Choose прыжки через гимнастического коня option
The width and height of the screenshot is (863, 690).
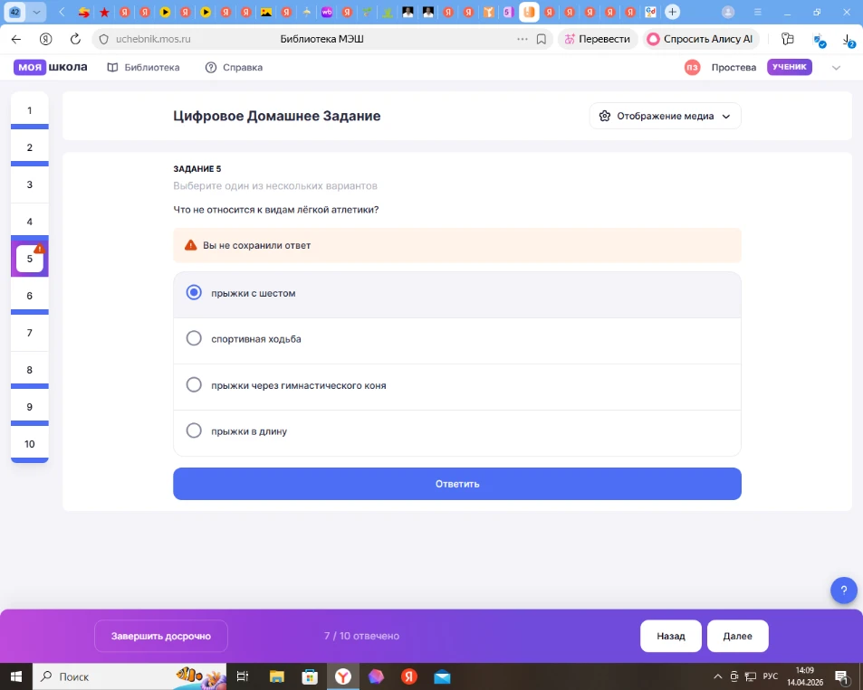456,385
